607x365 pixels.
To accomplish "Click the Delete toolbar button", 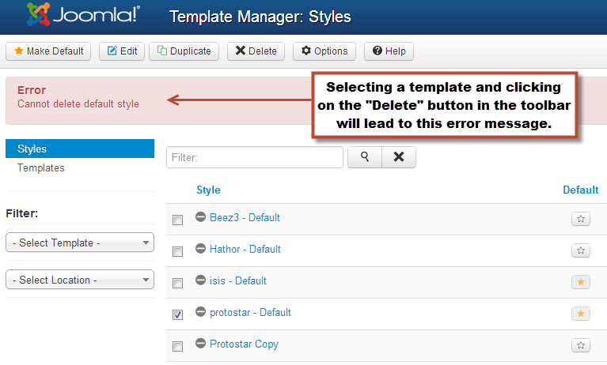I will pyautogui.click(x=256, y=51).
